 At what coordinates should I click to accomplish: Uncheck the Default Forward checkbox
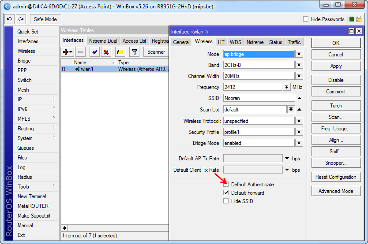[226, 193]
